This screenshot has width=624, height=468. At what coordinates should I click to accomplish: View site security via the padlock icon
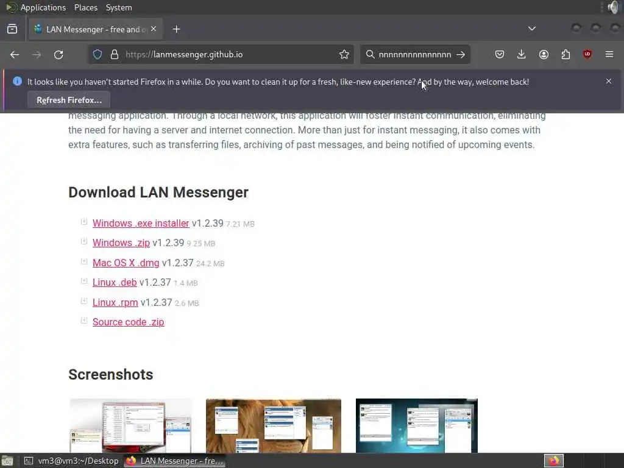(115, 54)
